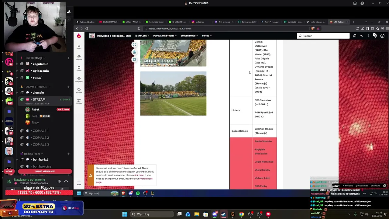The height and width of the screenshot is (219, 389).
Task: Click the browser address bar URL
Action: [170, 29]
